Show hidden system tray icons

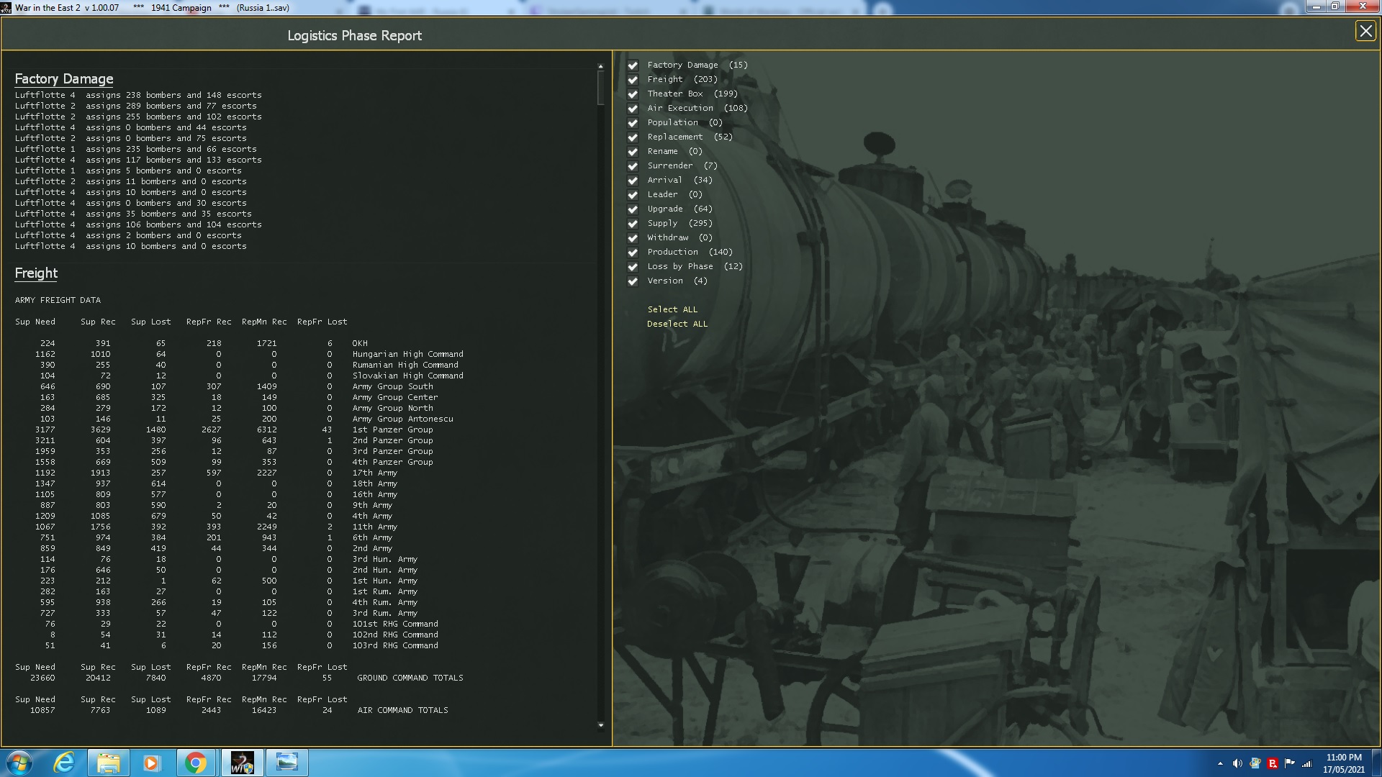point(1220,763)
